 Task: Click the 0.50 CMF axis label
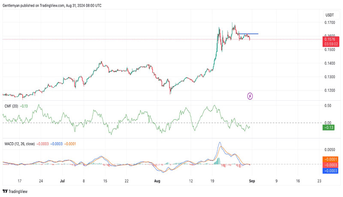tap(328, 106)
